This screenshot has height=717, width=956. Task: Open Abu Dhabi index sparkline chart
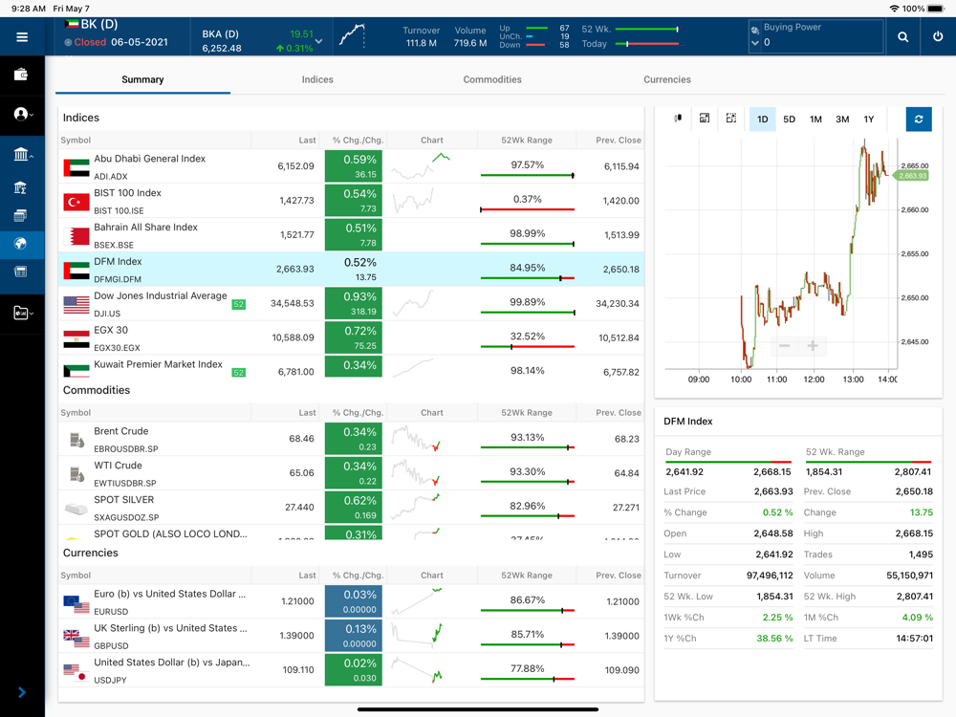(421, 165)
